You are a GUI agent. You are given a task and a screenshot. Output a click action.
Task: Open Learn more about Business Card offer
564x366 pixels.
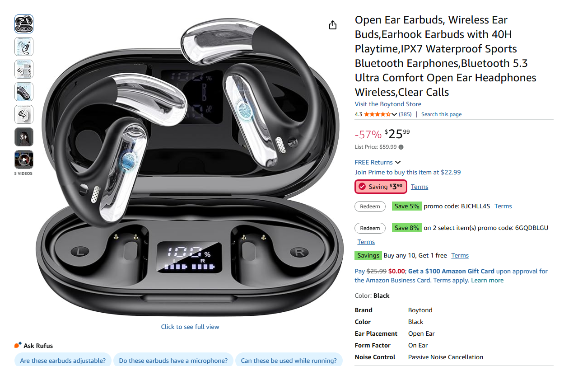pyautogui.click(x=487, y=280)
